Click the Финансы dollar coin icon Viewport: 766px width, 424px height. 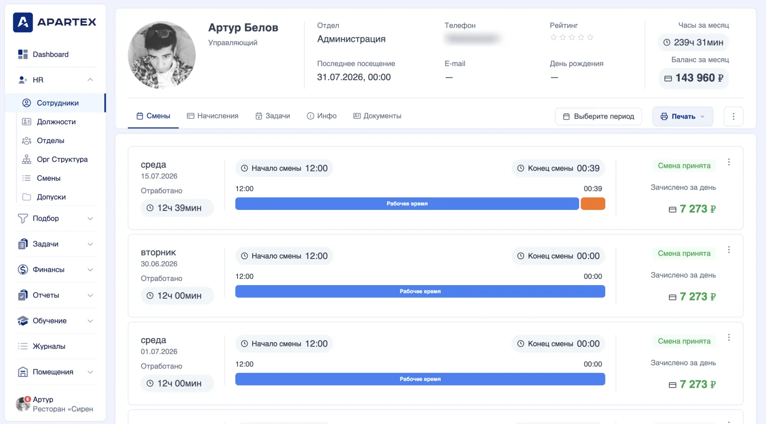[x=23, y=269]
